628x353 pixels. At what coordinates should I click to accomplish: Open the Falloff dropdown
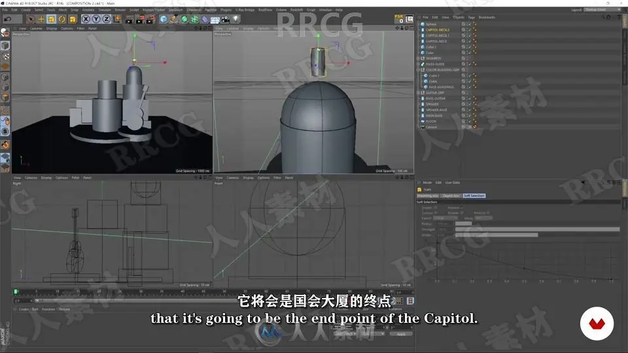(445, 218)
